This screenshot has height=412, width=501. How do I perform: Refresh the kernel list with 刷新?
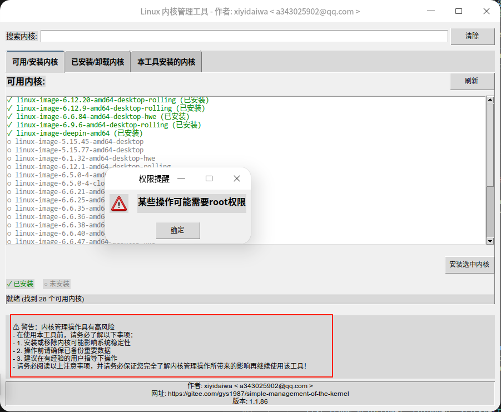tap(472, 81)
